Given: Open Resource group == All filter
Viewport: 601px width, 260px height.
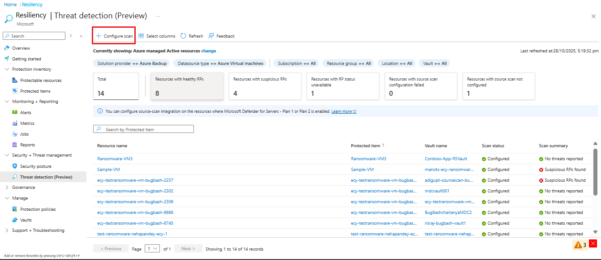Looking at the screenshot, I should [x=348, y=64].
